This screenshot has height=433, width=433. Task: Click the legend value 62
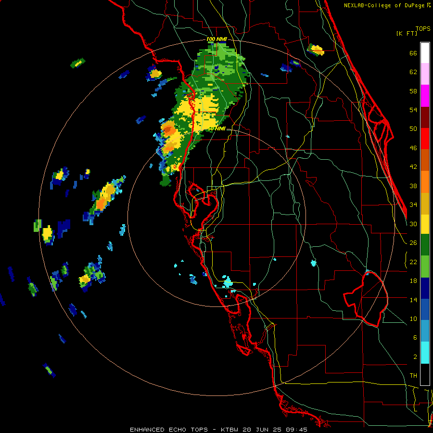coord(413,72)
